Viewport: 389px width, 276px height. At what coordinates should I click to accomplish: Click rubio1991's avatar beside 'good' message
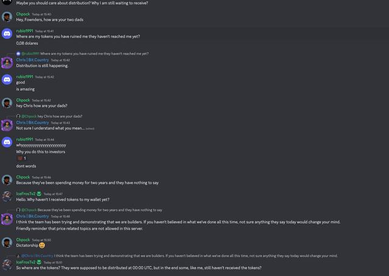7,79
